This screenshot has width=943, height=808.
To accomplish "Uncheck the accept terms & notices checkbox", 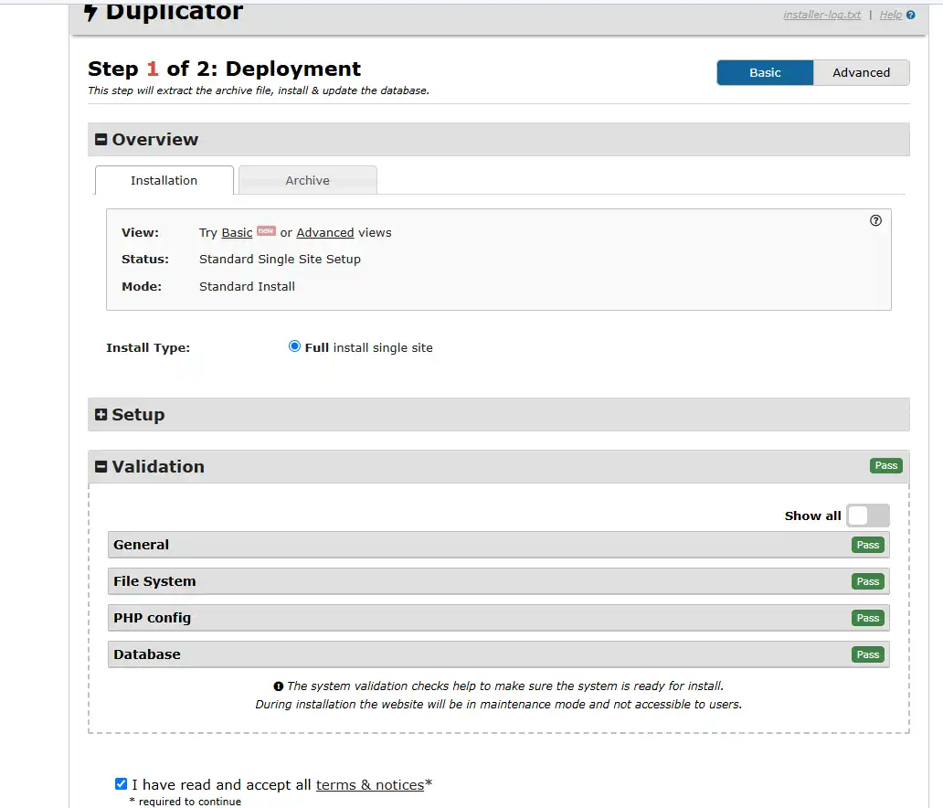I will (x=121, y=784).
